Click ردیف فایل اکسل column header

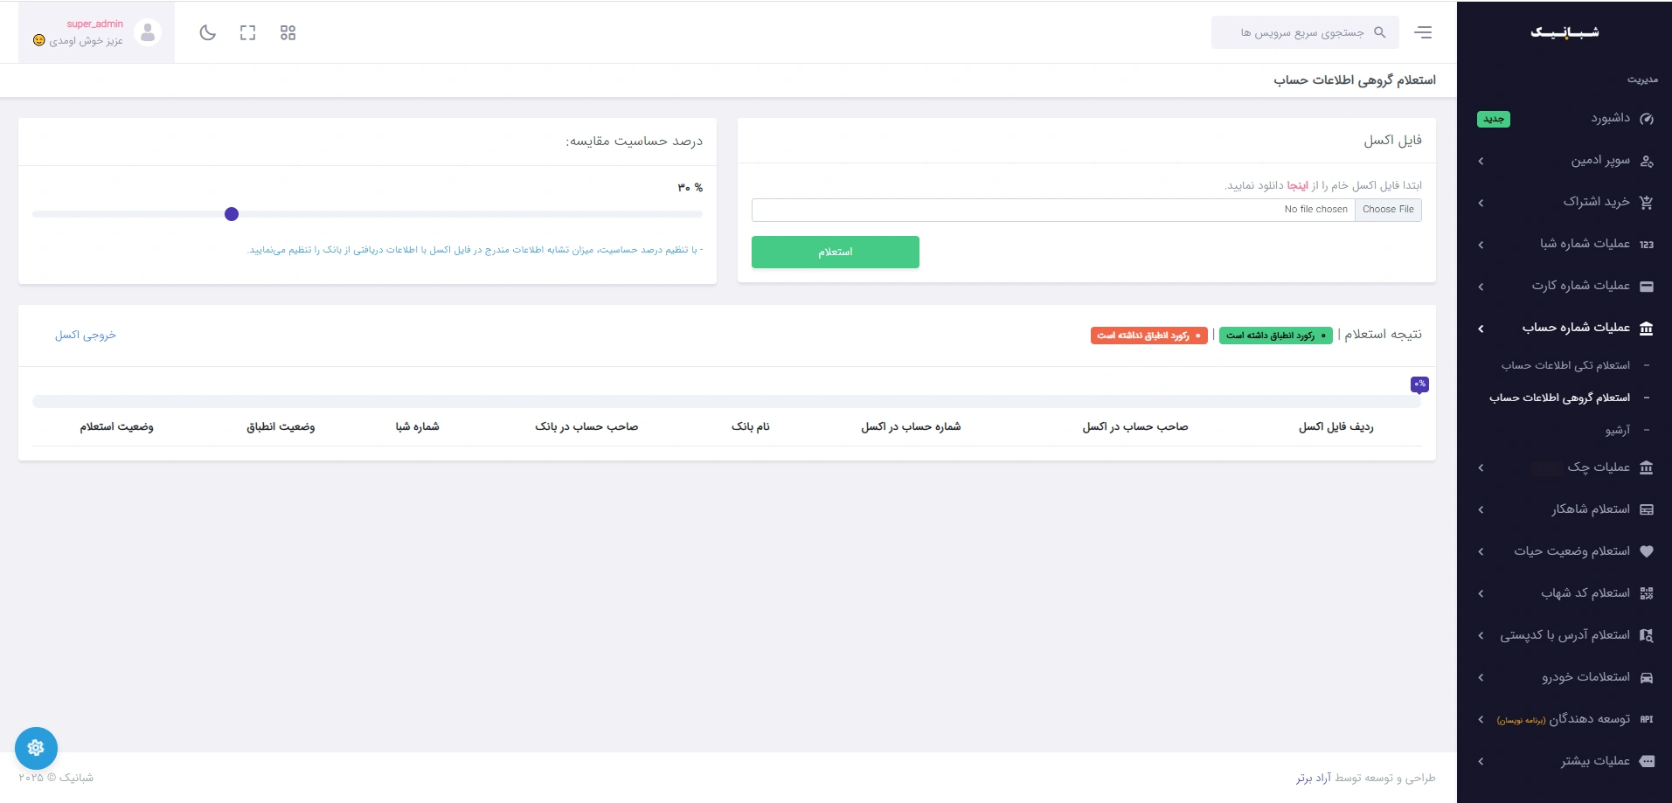(x=1336, y=426)
